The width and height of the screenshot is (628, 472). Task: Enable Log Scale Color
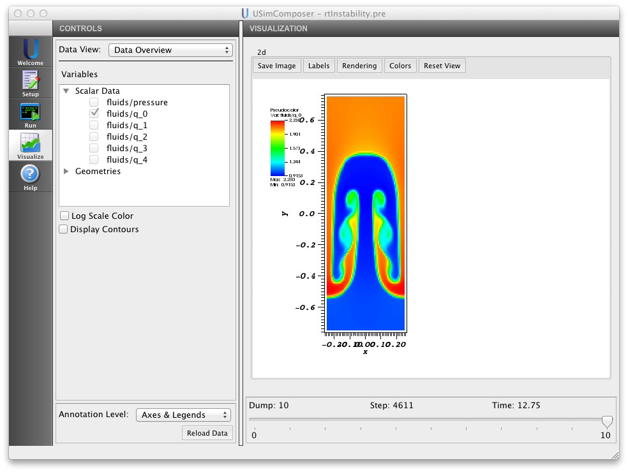(64, 216)
